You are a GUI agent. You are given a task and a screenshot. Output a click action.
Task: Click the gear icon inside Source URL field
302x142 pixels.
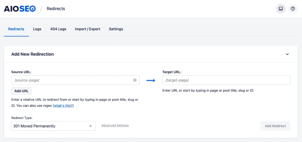point(135,80)
